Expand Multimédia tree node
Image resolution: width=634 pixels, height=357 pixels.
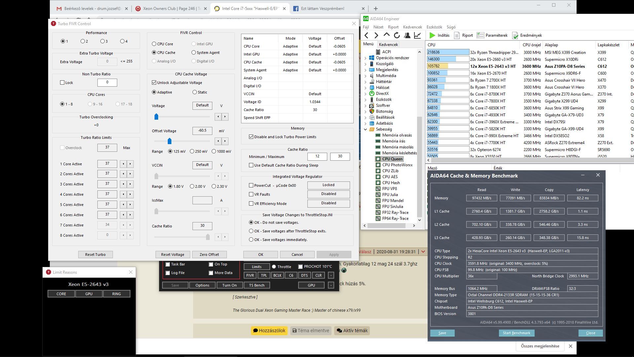(x=365, y=76)
